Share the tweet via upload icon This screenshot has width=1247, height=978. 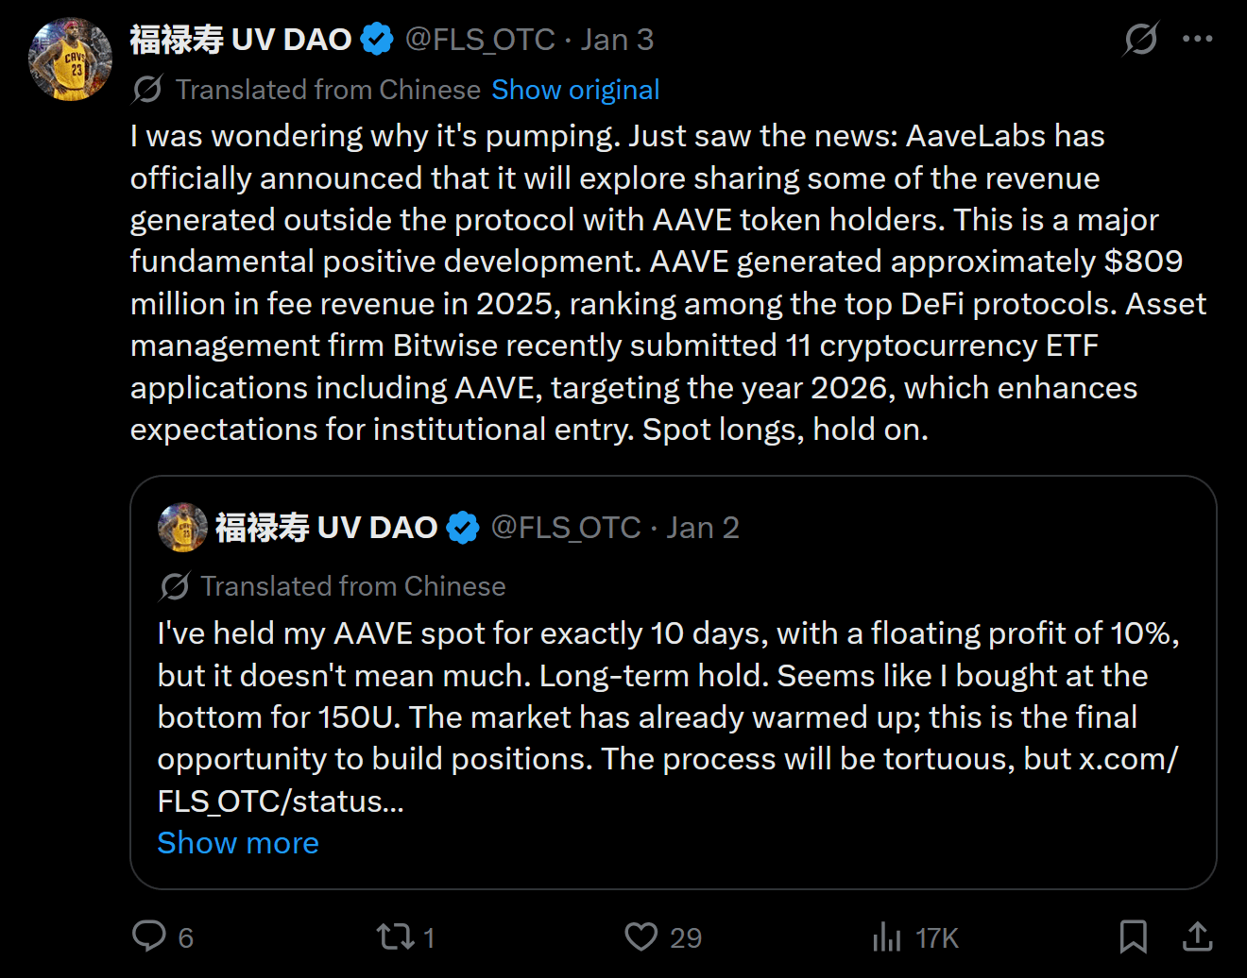(1197, 936)
